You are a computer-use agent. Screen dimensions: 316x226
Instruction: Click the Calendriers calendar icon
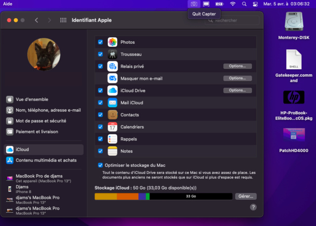point(112,127)
